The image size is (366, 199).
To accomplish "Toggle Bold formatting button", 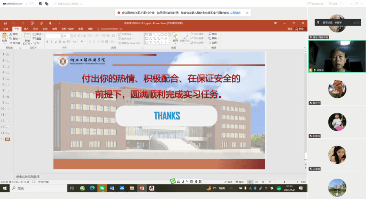I will [x=47, y=42].
